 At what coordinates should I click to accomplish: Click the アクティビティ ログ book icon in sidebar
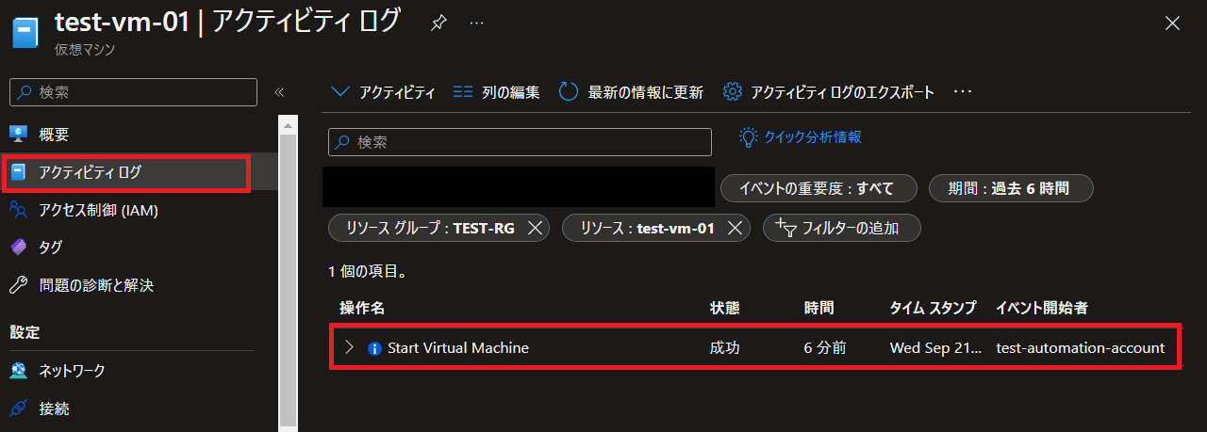(x=19, y=172)
